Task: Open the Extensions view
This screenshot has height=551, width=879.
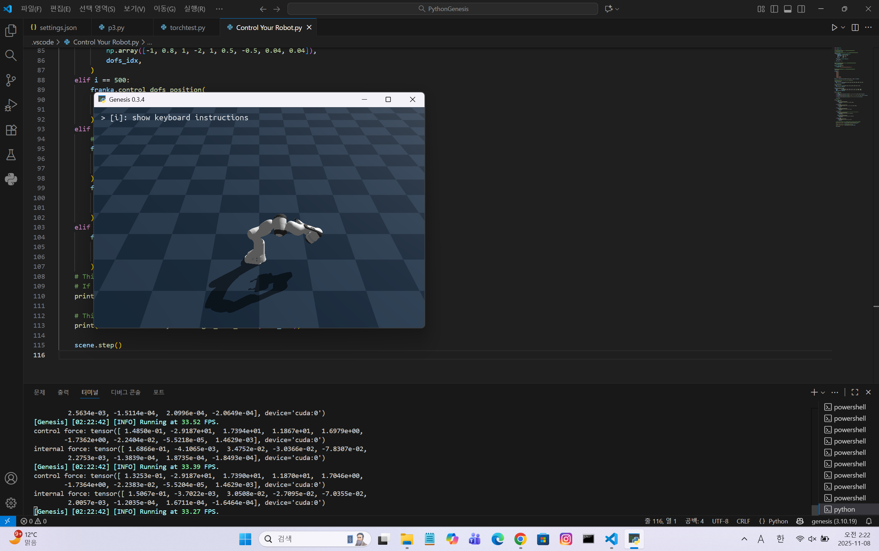Action: pos(11,130)
